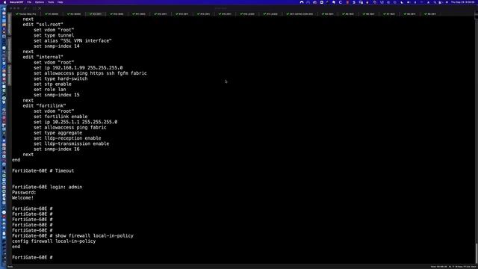This screenshot has height=269, width=478.
Task: Click the line set type hard-switch
Action: [60, 78]
